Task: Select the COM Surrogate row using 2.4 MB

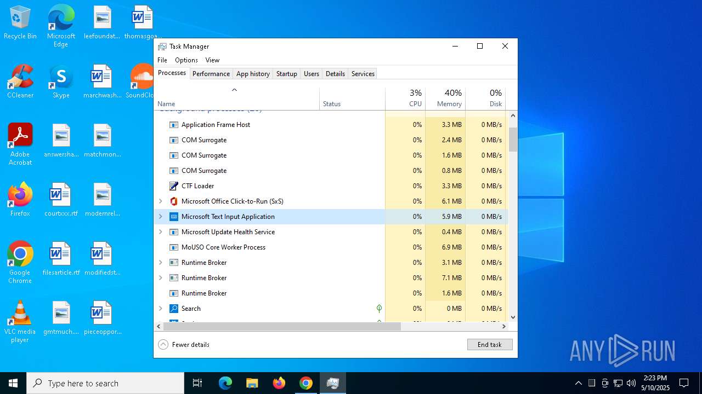Action: (331, 140)
